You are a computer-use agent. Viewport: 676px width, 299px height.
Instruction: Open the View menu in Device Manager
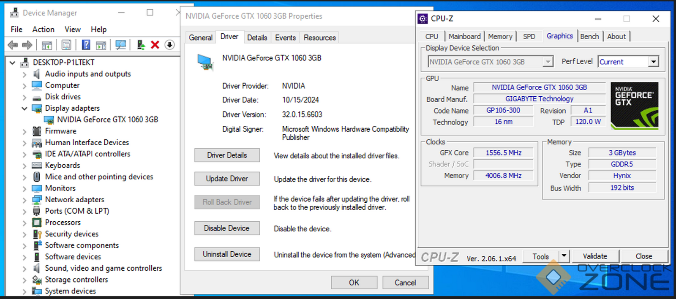[x=72, y=29]
